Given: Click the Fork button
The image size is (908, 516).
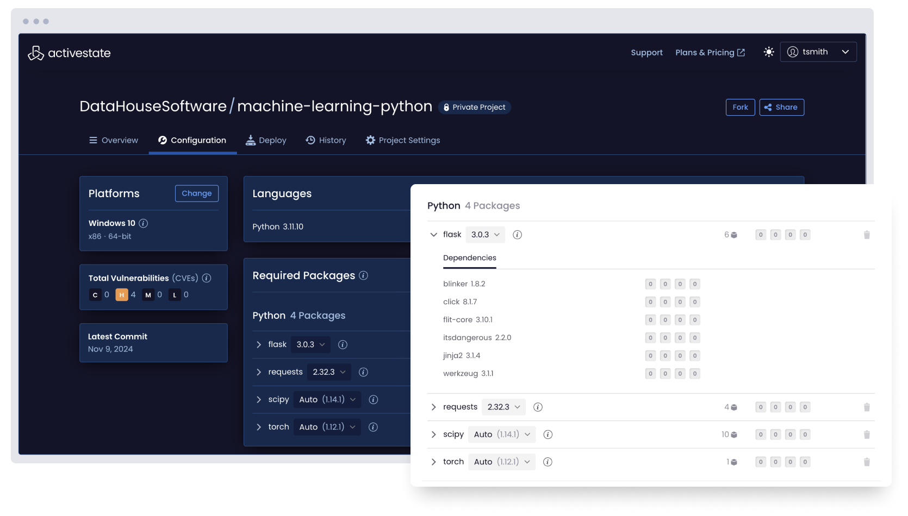Looking at the screenshot, I should tap(740, 107).
